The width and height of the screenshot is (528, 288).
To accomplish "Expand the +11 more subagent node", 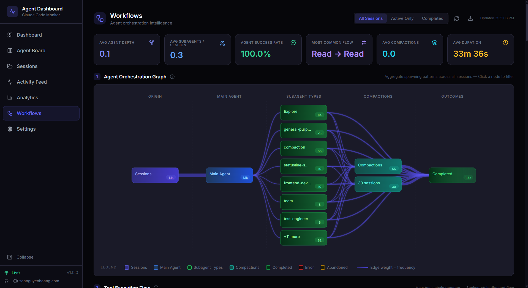I will click(x=303, y=237).
